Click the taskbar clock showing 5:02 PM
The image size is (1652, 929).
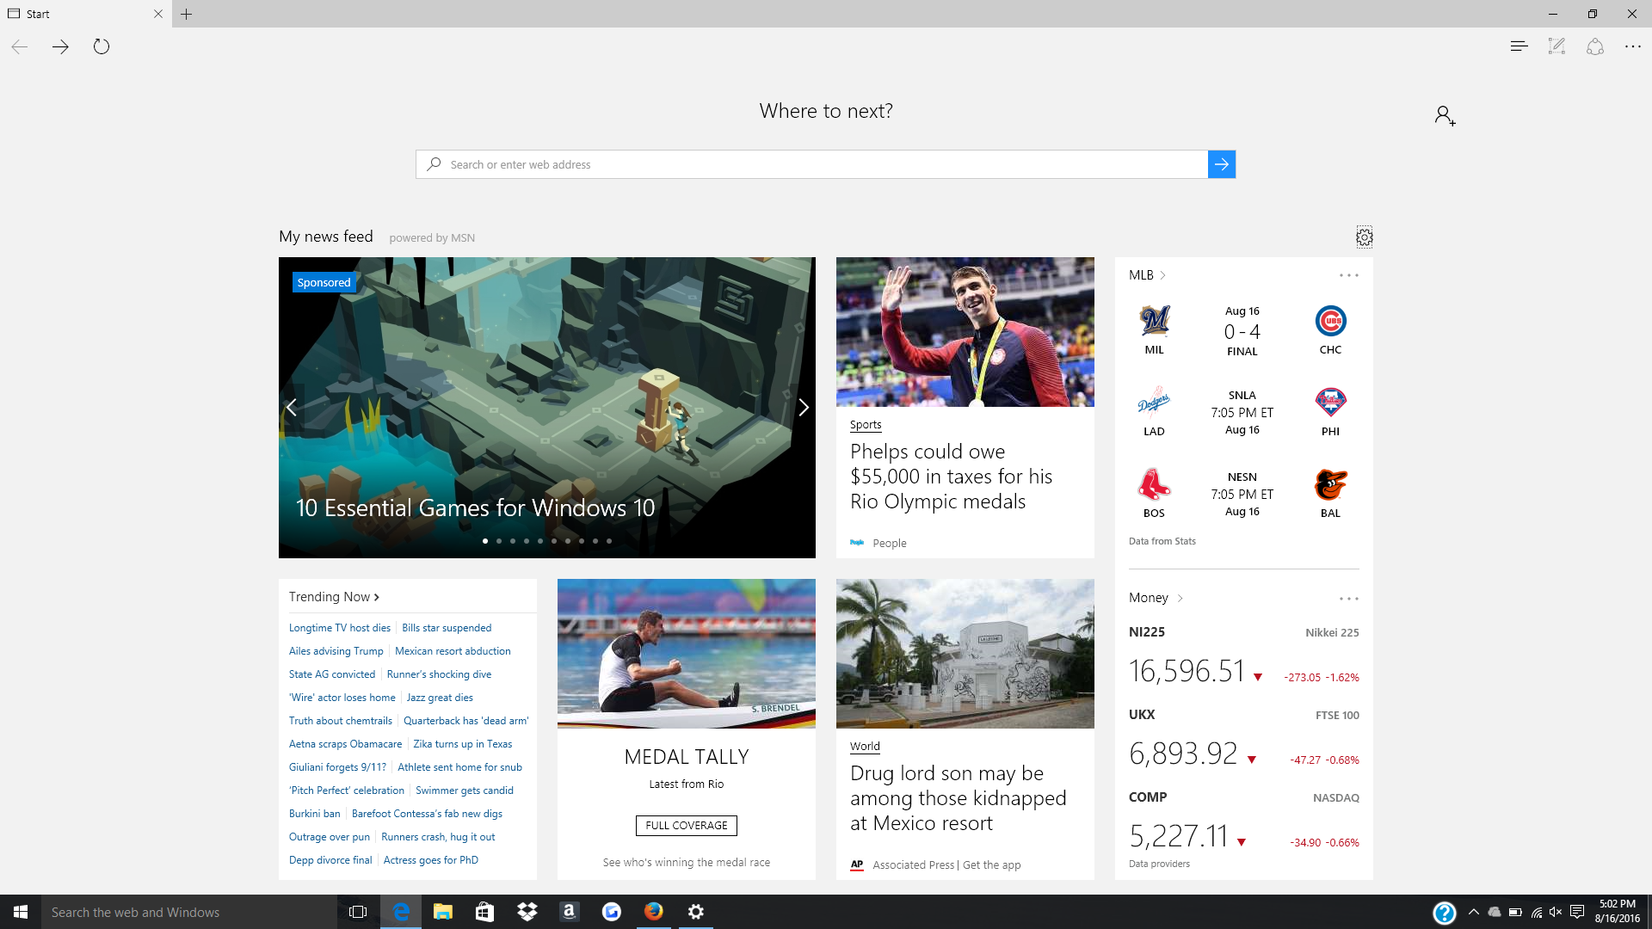coord(1618,912)
